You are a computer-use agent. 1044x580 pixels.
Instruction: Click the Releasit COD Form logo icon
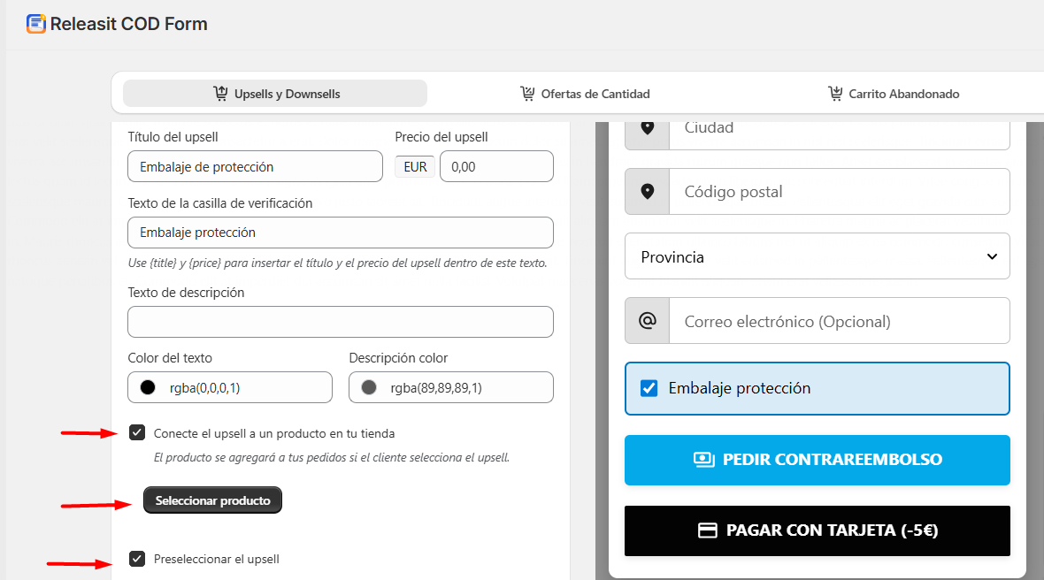click(36, 24)
